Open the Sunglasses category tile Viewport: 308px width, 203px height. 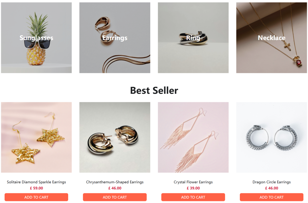pos(36,38)
